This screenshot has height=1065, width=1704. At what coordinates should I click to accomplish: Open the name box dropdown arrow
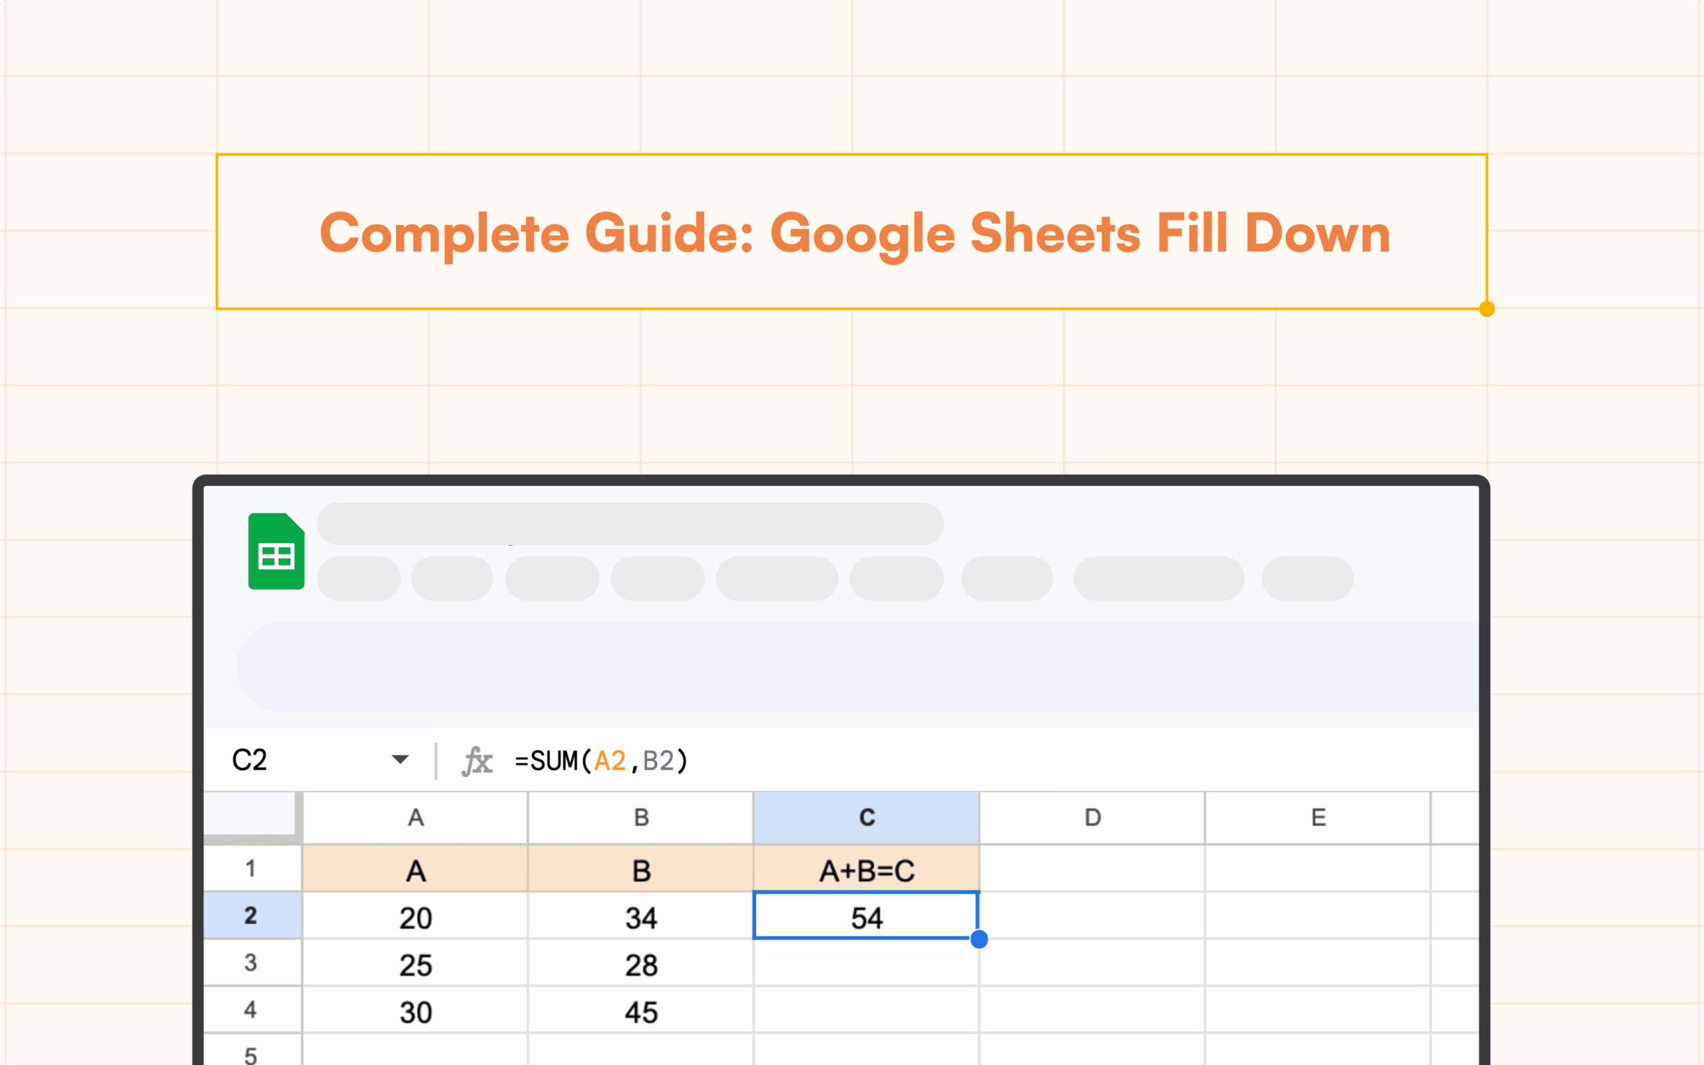(x=400, y=759)
